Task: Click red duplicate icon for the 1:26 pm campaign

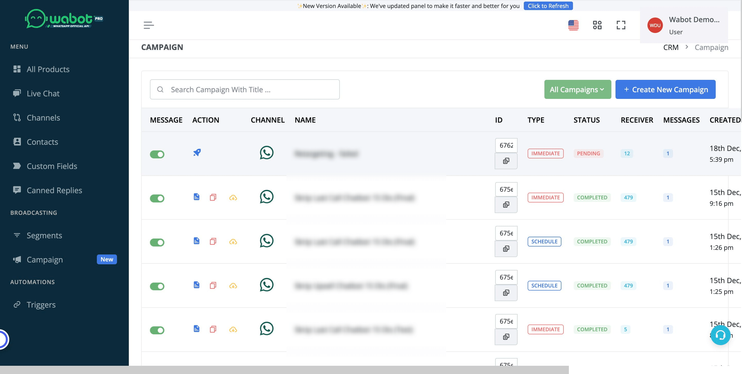Action: coord(213,241)
